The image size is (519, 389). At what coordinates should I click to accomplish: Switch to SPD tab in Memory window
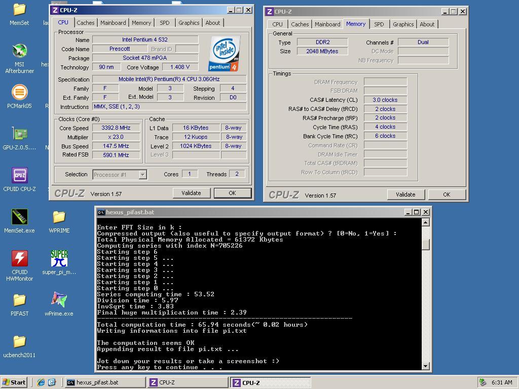point(379,24)
